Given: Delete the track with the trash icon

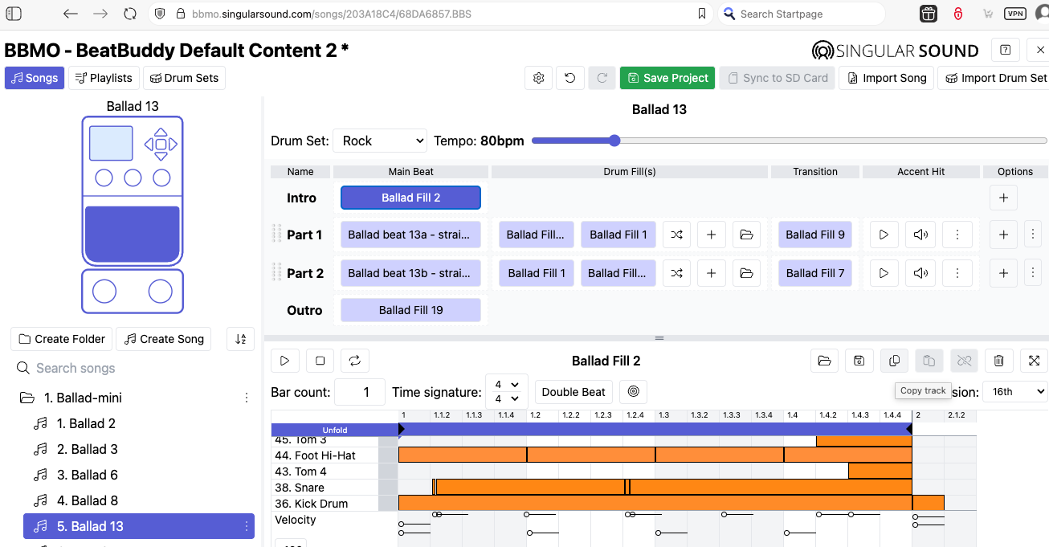Looking at the screenshot, I should [999, 361].
